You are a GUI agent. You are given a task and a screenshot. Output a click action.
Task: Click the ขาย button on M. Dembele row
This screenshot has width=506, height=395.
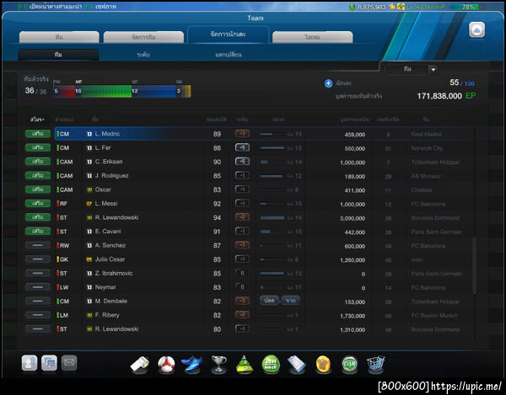(290, 301)
